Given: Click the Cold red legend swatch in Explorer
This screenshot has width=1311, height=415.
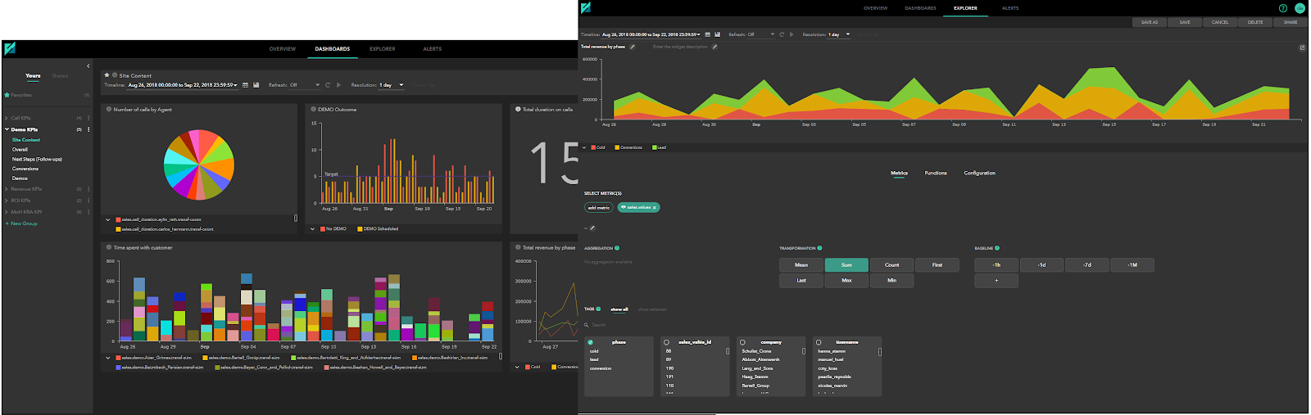Looking at the screenshot, I should (594, 147).
